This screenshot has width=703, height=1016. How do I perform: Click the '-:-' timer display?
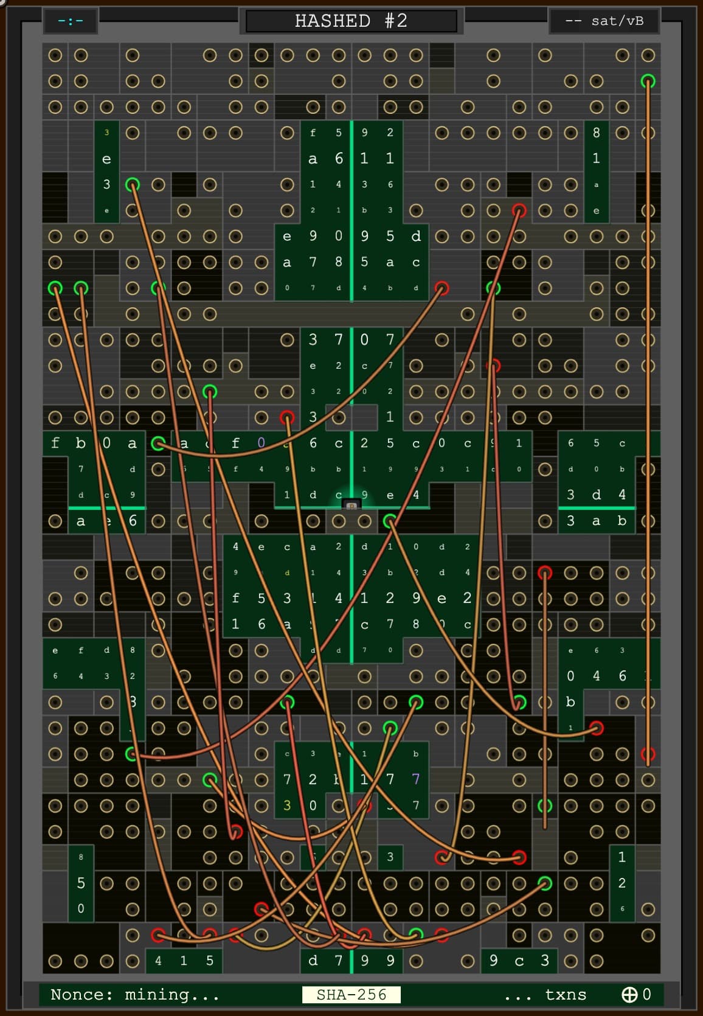(71, 21)
